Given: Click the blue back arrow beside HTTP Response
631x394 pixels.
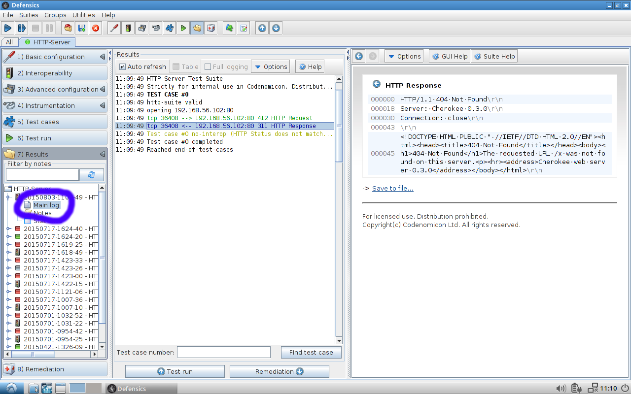Looking at the screenshot, I should [377, 84].
